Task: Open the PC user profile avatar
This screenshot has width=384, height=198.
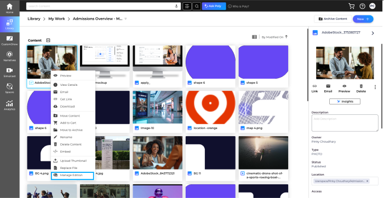Action: (x=372, y=7)
